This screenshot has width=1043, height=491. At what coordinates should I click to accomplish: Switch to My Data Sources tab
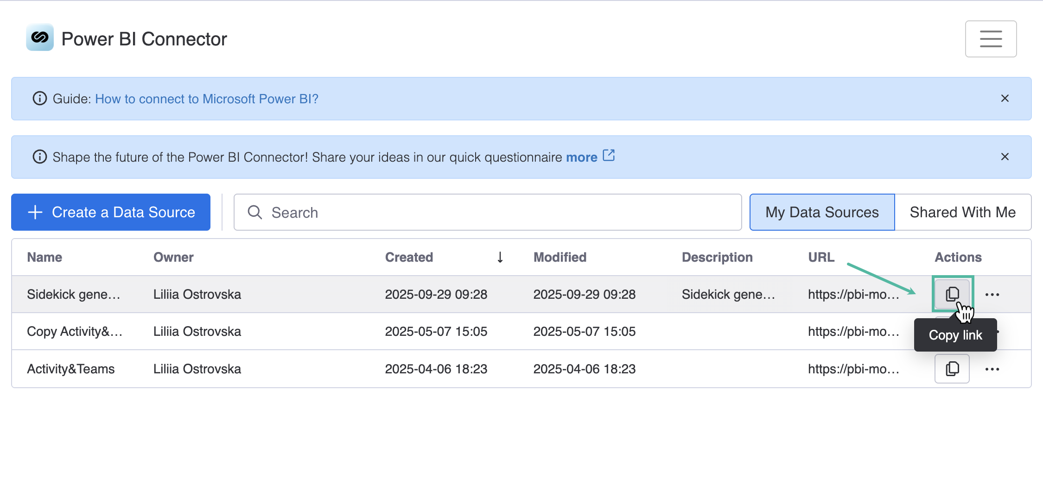click(822, 212)
